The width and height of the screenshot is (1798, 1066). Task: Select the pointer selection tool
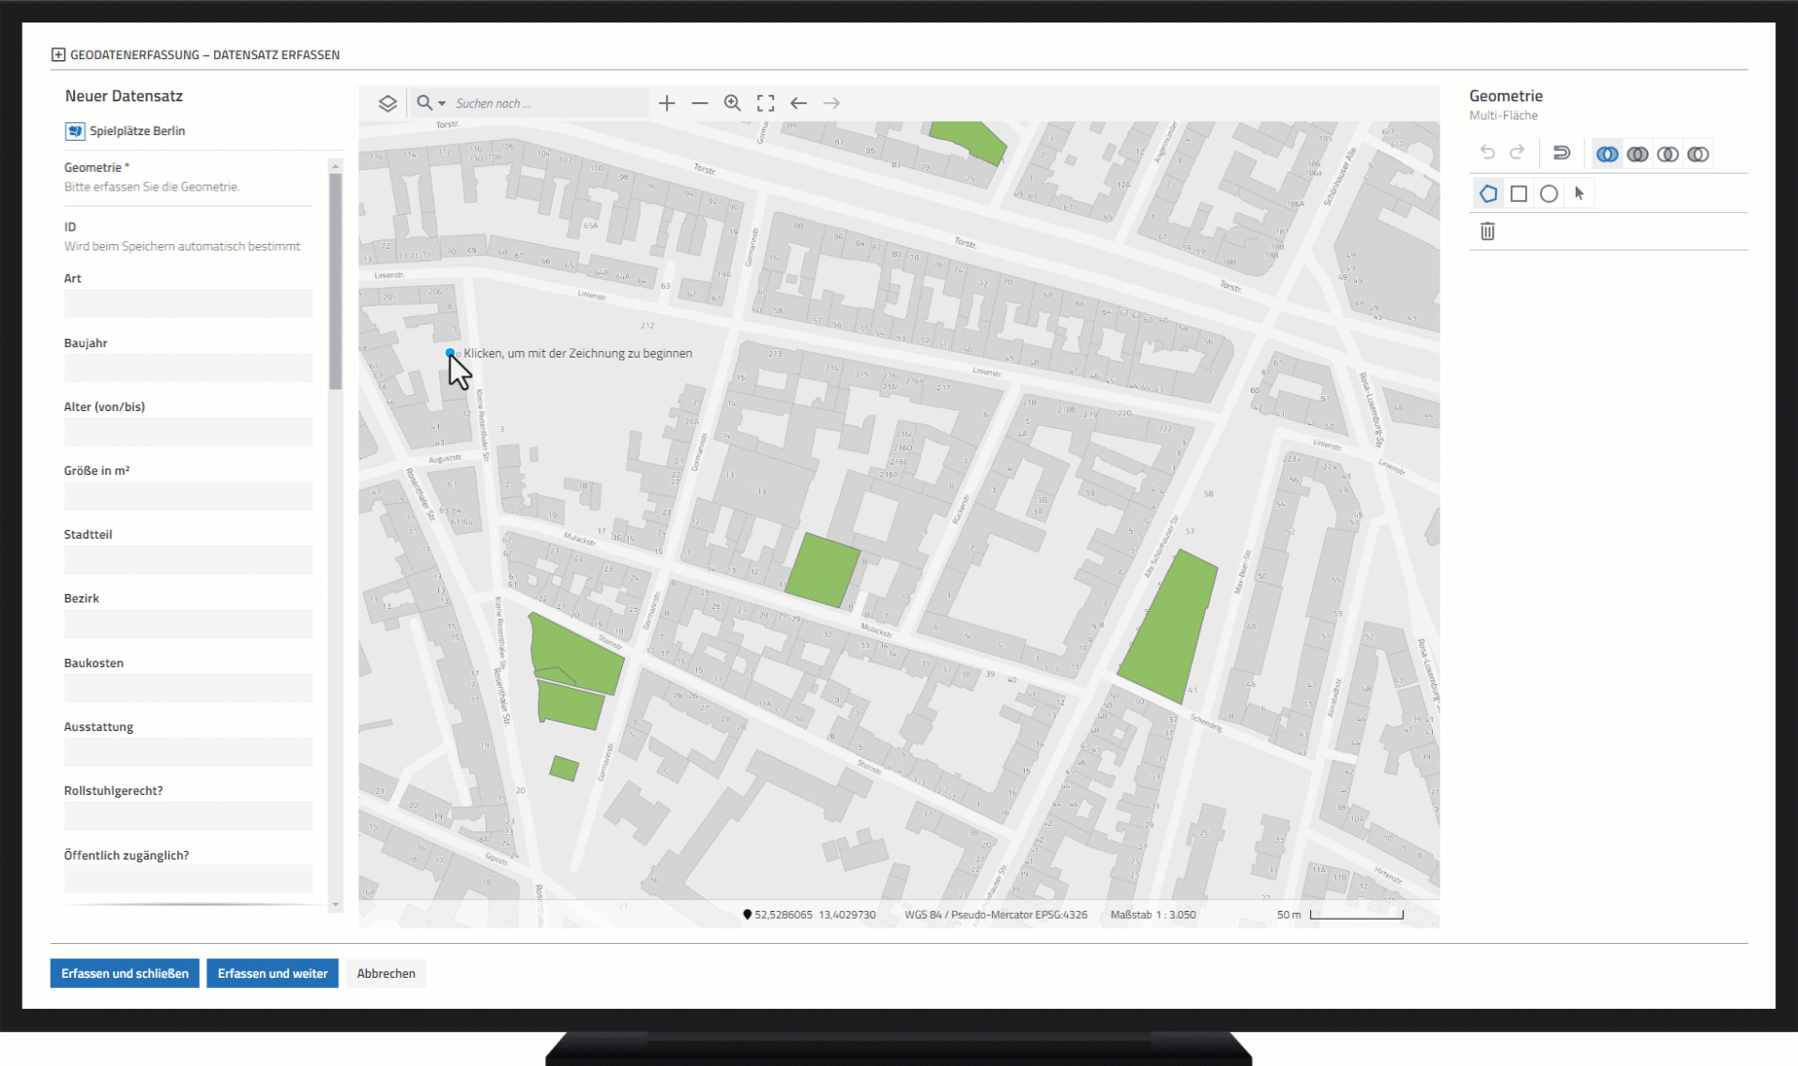1579,193
